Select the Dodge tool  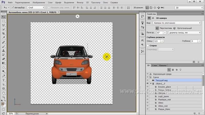point(4,72)
